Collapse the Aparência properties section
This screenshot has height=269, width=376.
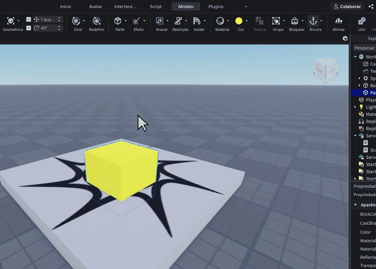click(355, 205)
